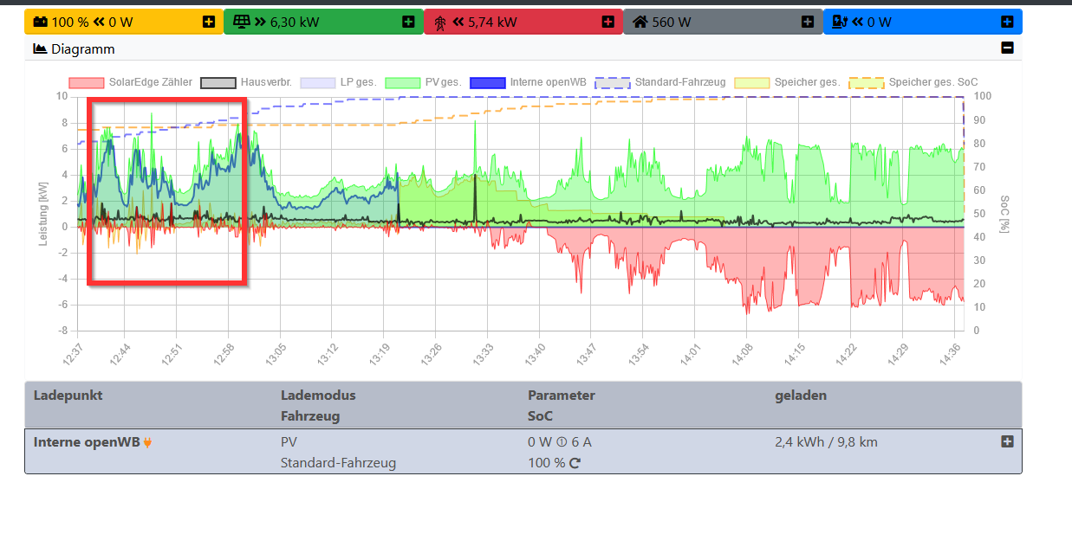Click the 100 % SoC value
The height and width of the screenshot is (534, 1072).
(x=546, y=463)
